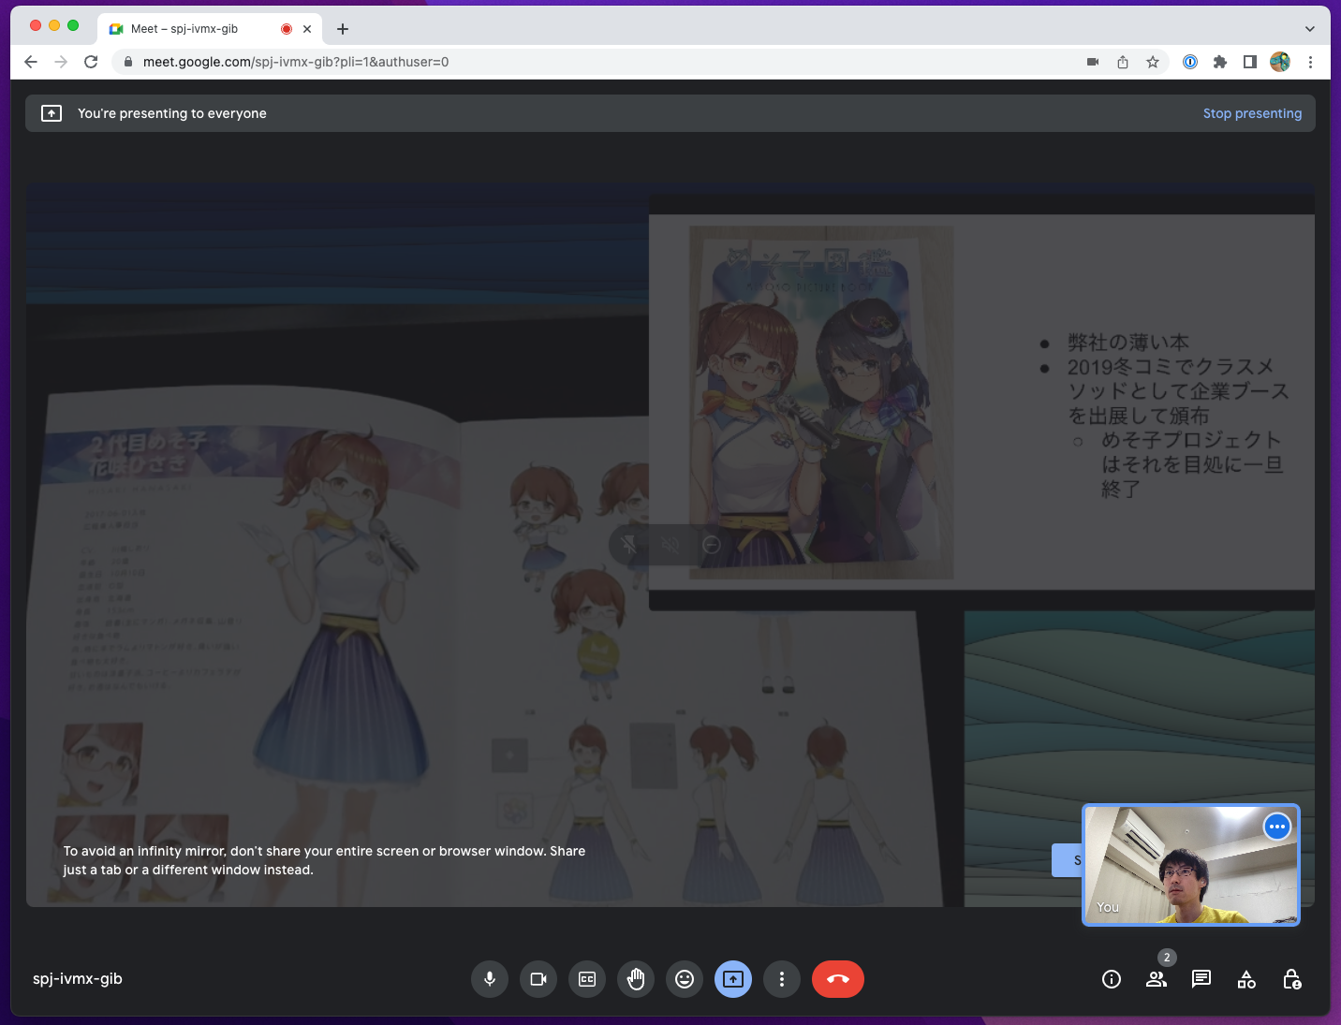Select your self-view video tile
Viewport: 1341px width, 1025px height.
[x=1190, y=865]
